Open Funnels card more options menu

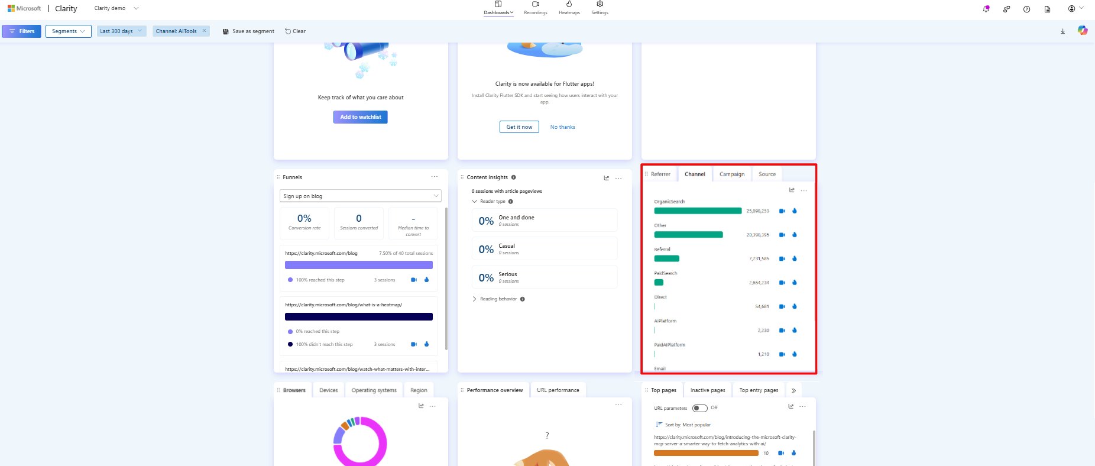[x=435, y=177]
